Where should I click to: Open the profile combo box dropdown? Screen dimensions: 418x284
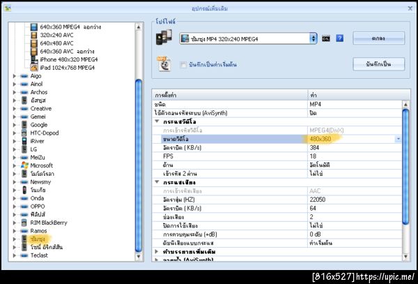[313, 39]
